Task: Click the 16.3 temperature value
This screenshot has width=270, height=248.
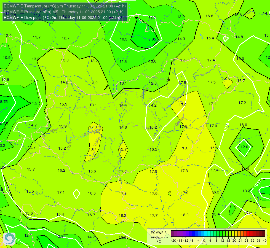Action: (x=215, y=192)
